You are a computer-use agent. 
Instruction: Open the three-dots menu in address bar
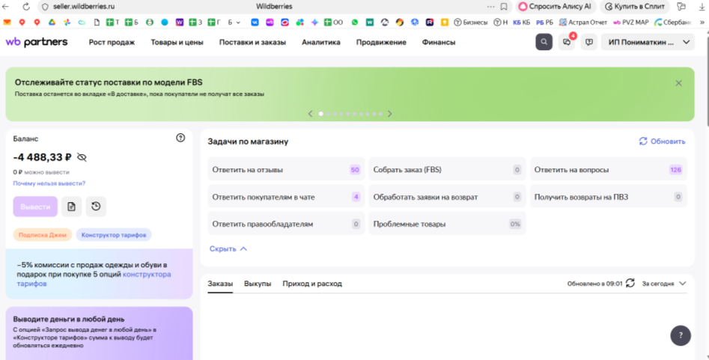(x=491, y=7)
